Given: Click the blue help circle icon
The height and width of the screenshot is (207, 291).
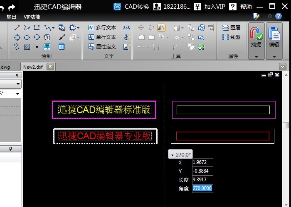Looking at the screenshot, I should (x=278, y=16).
